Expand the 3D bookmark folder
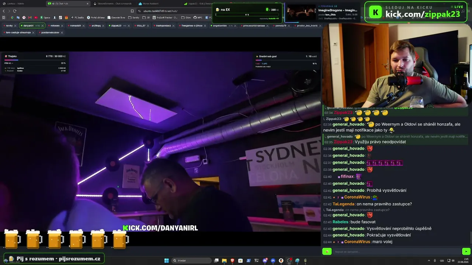 click(x=146, y=17)
